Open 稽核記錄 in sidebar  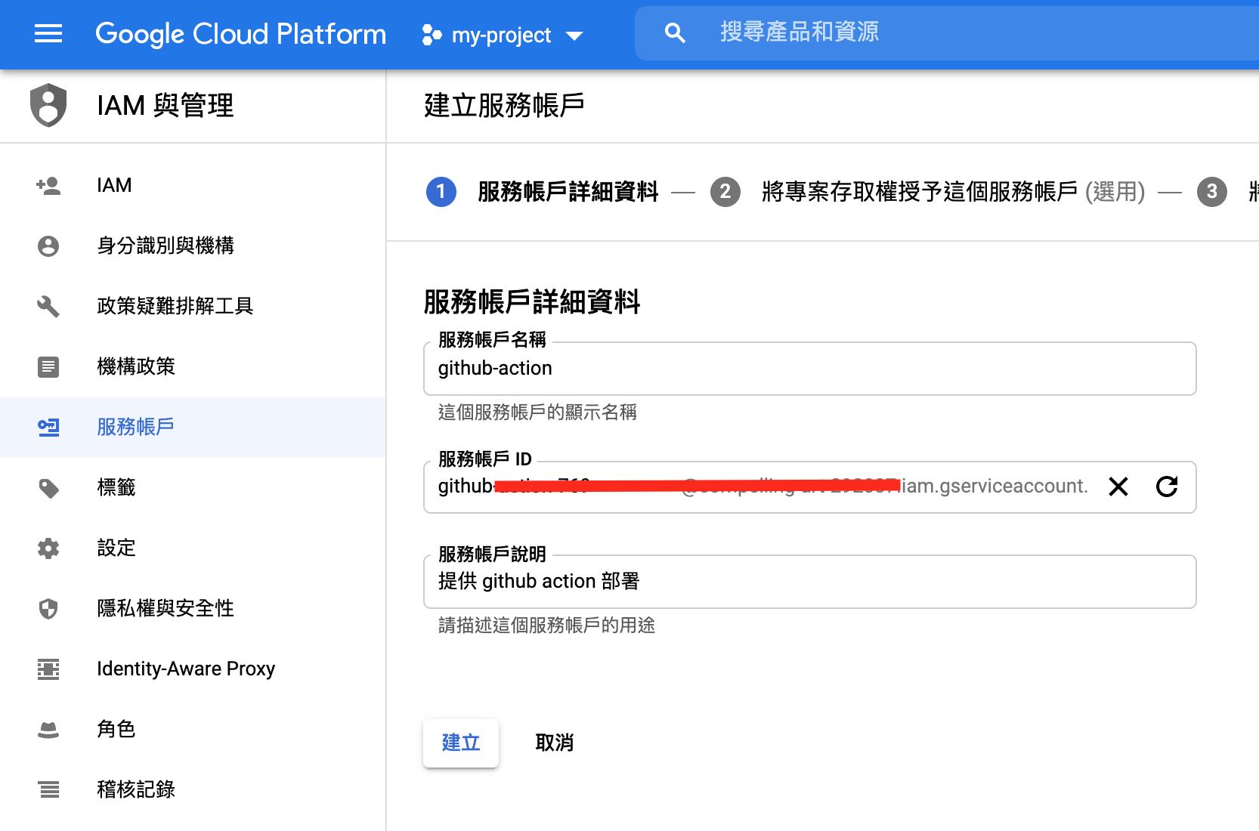click(x=193, y=790)
